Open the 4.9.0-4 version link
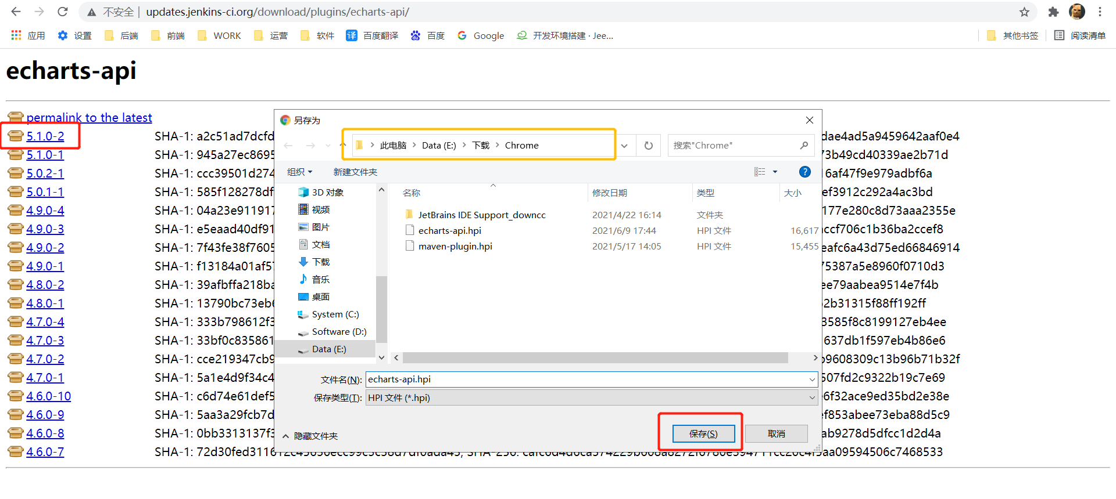Viewport: 1116px width, 499px height. pos(45,210)
